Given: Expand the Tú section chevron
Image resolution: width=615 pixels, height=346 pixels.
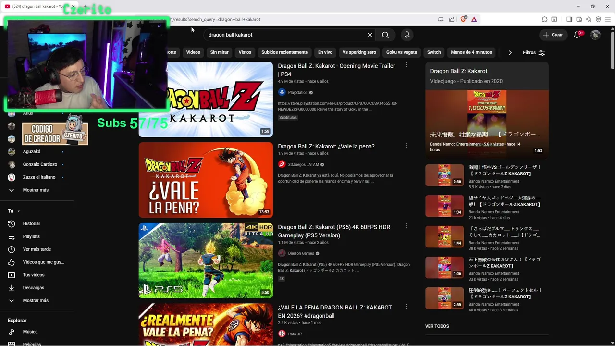Looking at the screenshot, I should click(x=19, y=211).
